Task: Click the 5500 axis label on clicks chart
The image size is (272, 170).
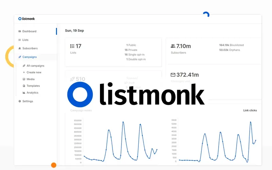Action: (174, 120)
